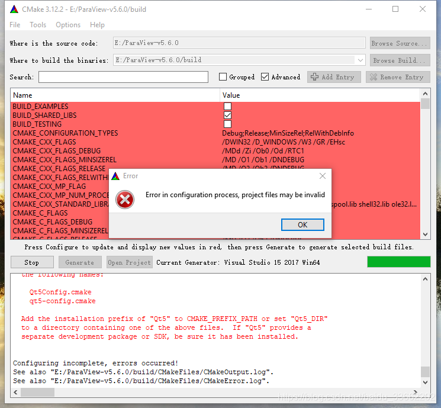Click the left arrow of the horizontal log scrollbar
The width and height of the screenshot is (441, 408).
[15, 392]
